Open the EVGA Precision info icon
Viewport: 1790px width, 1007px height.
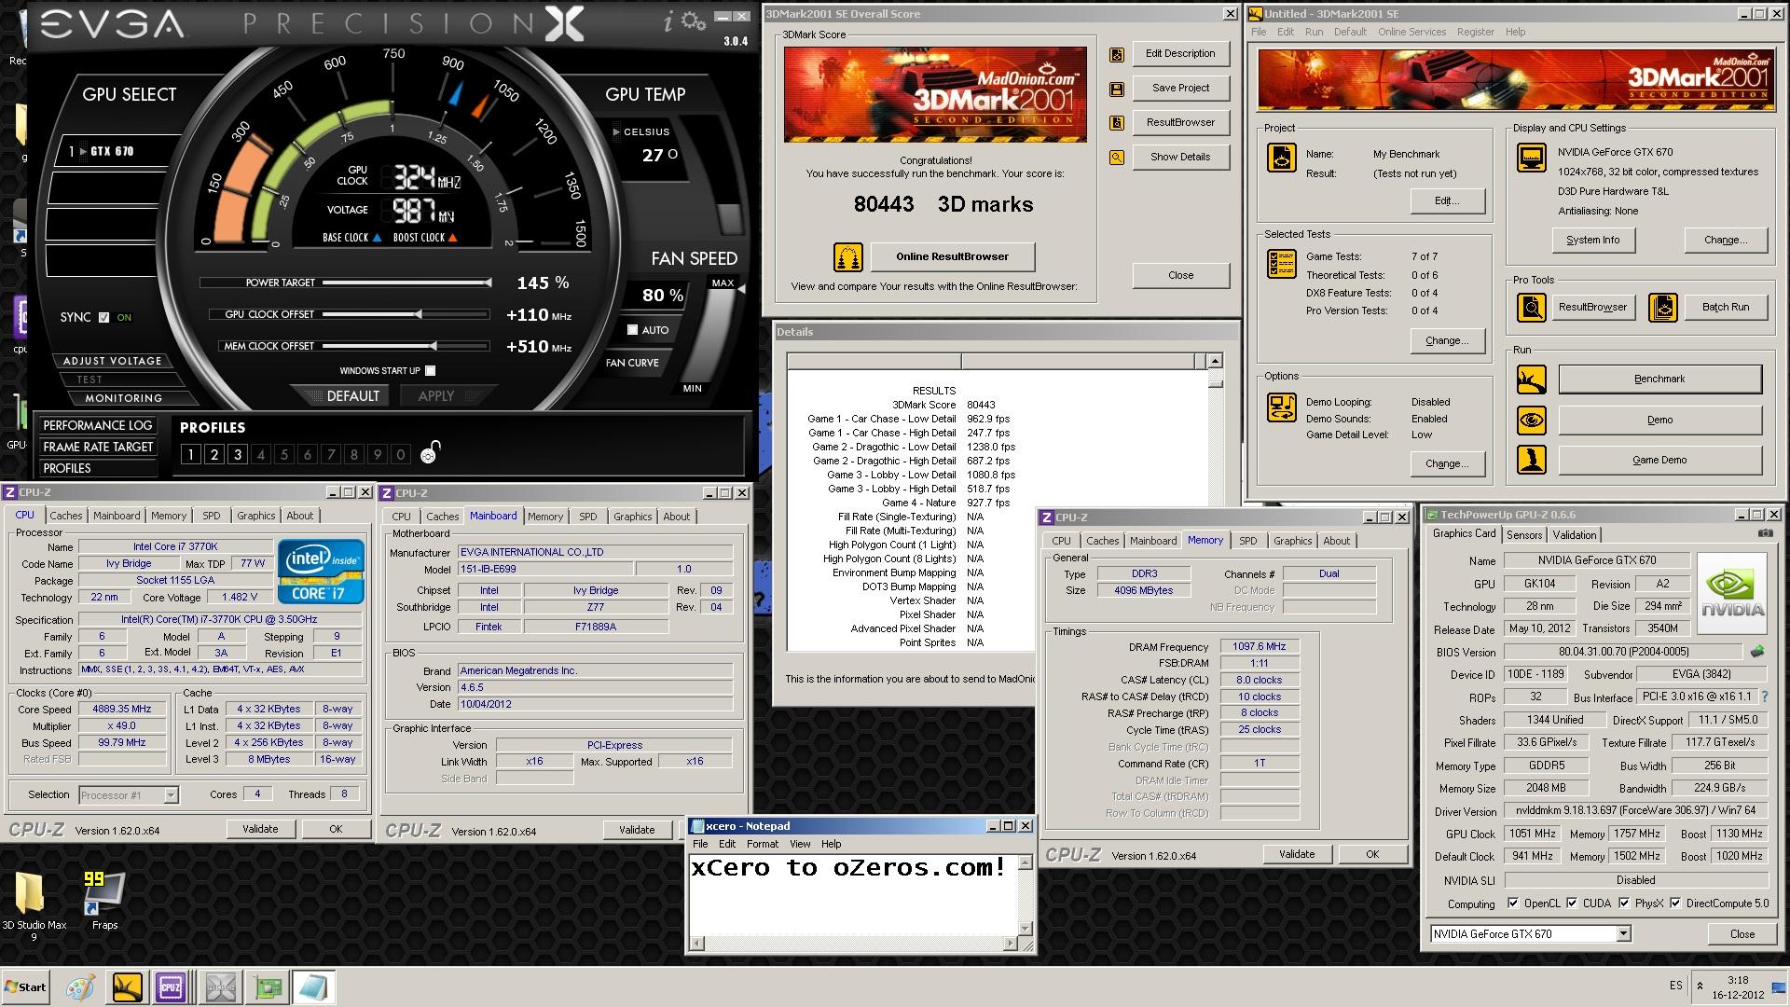pyautogui.click(x=668, y=21)
